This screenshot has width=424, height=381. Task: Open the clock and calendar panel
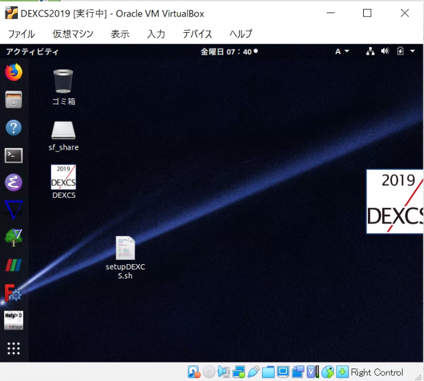click(x=229, y=51)
